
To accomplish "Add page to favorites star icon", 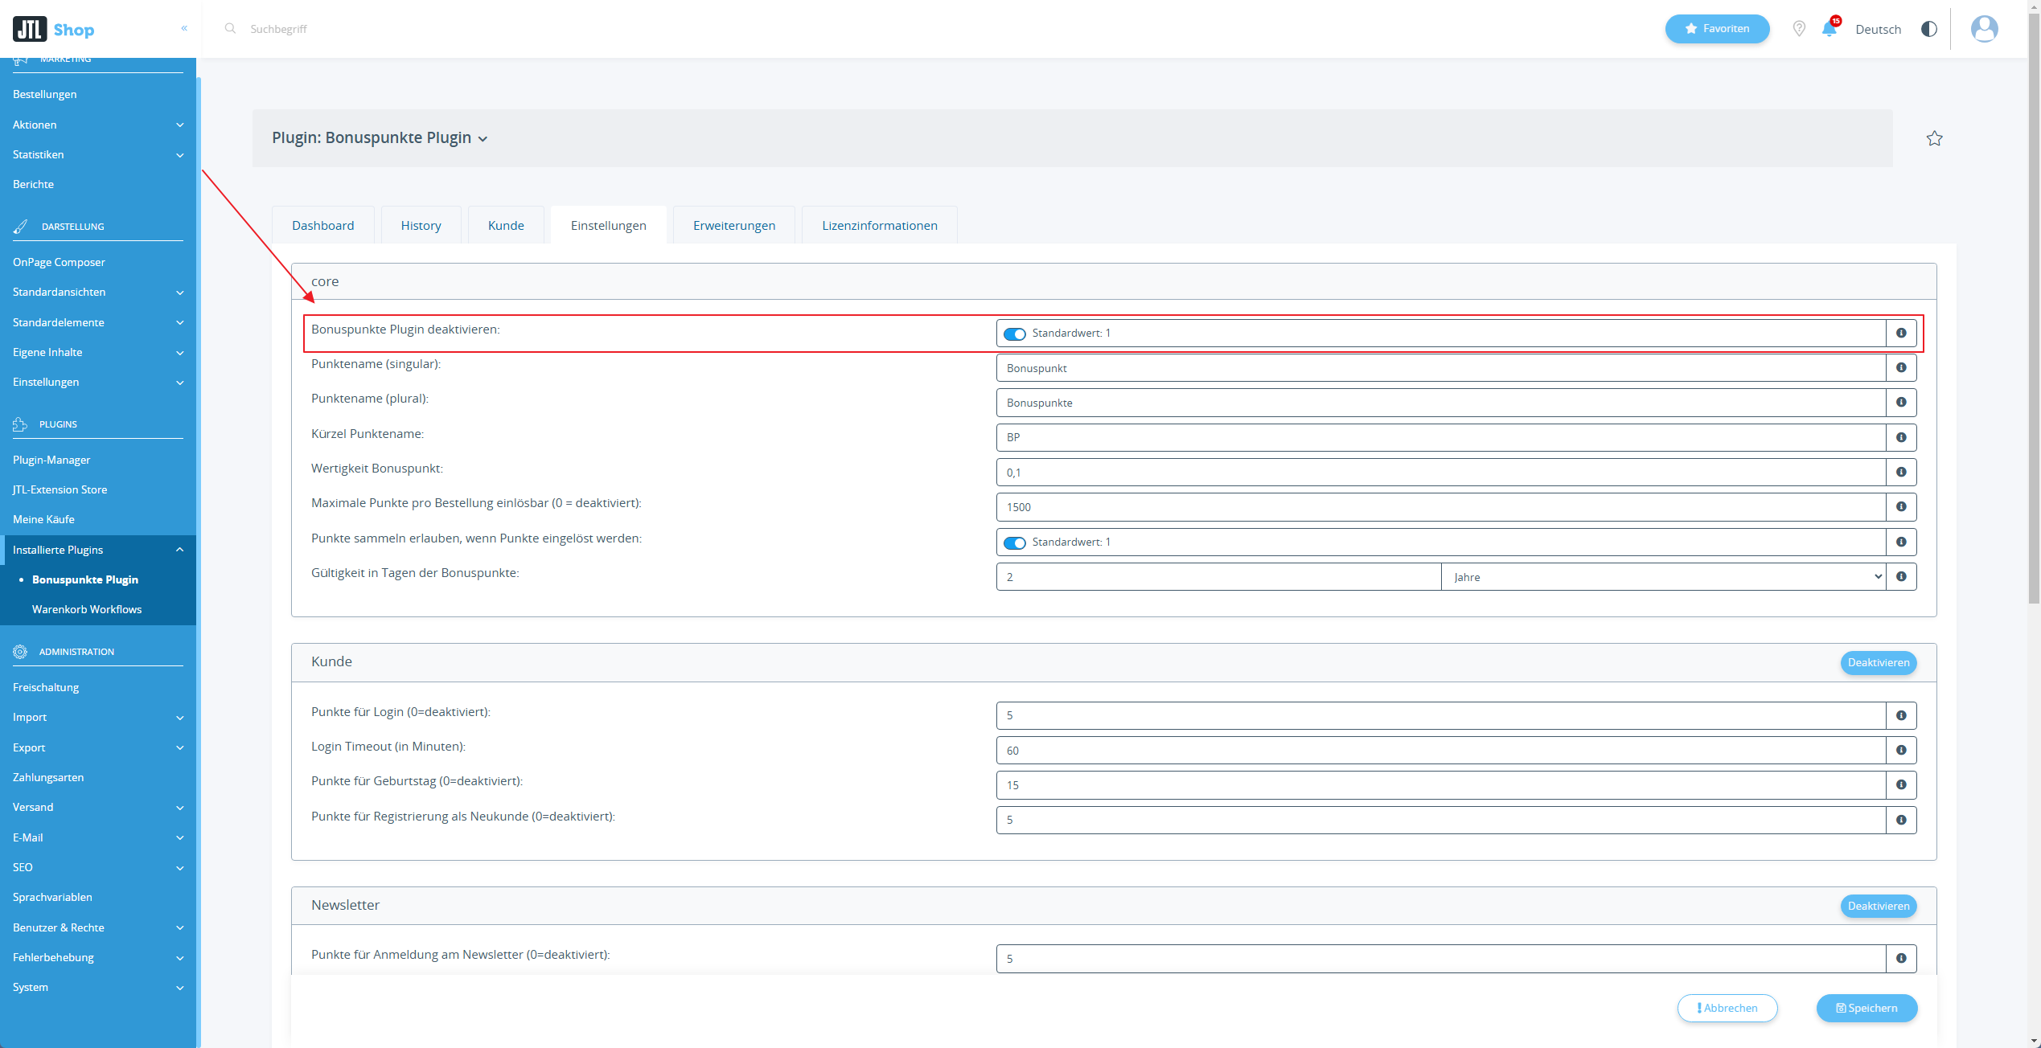I will pyautogui.click(x=1934, y=138).
